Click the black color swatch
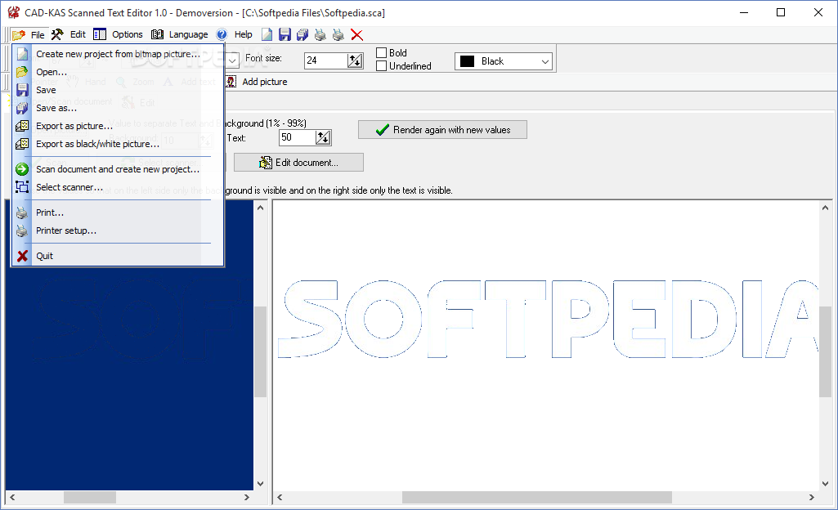Image resolution: width=838 pixels, height=510 pixels. point(467,61)
